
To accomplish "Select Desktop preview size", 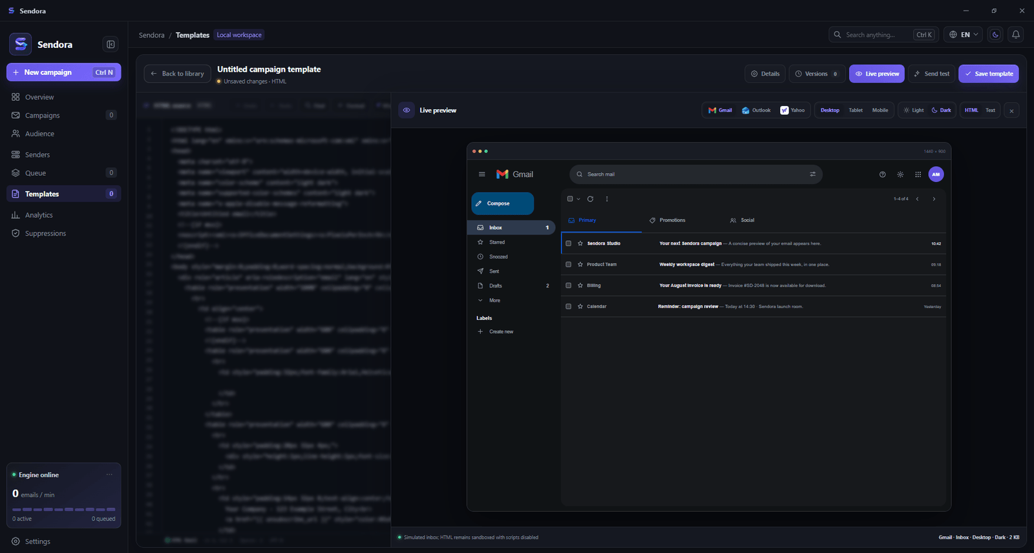I will (x=830, y=110).
